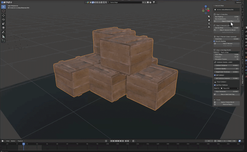Click the blue Z axis on navigation gizmo

(206, 6)
